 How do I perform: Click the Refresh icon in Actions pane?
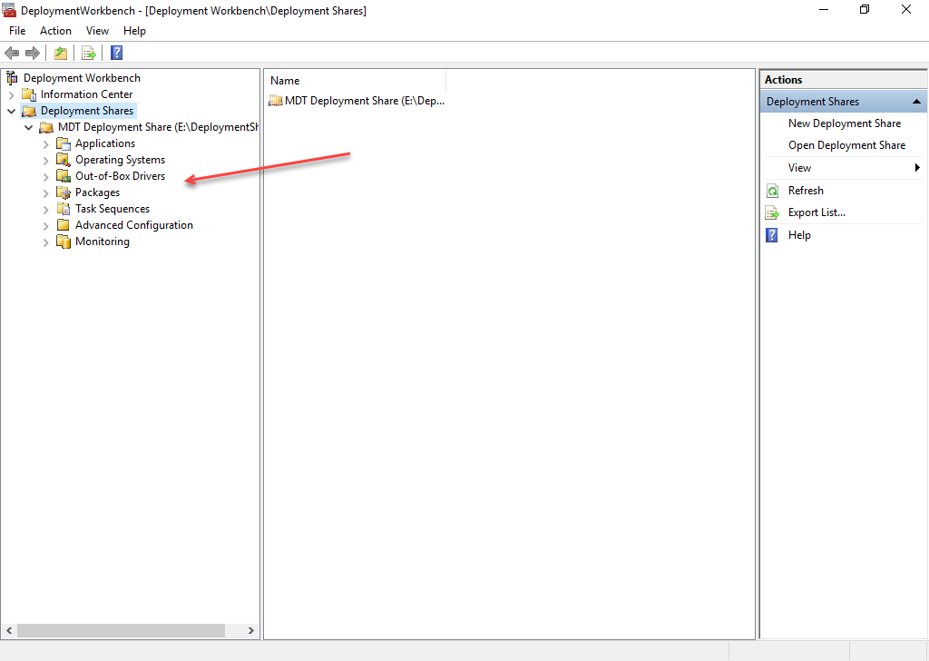coord(772,191)
